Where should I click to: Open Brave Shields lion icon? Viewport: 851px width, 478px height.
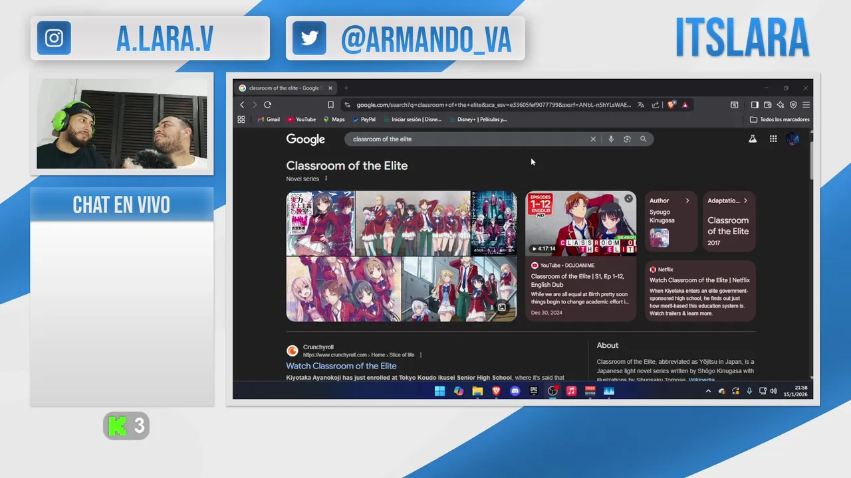pyautogui.click(x=671, y=105)
